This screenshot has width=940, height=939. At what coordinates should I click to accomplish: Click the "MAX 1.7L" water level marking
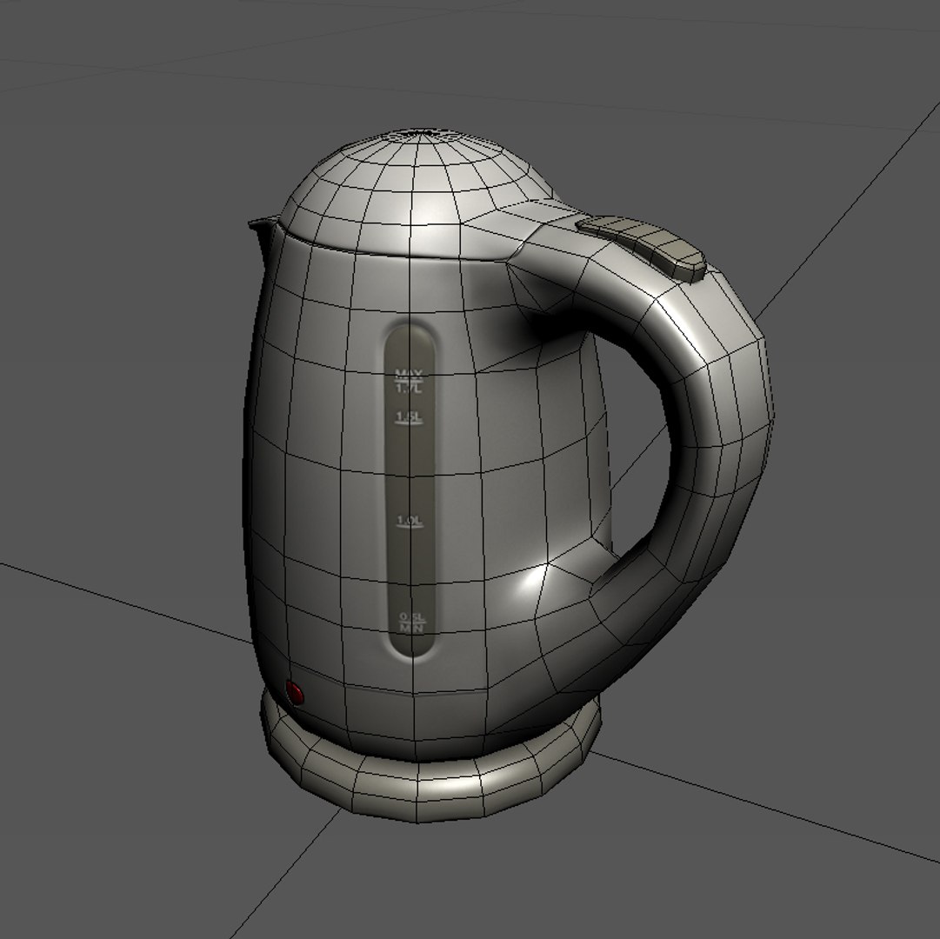coord(409,382)
